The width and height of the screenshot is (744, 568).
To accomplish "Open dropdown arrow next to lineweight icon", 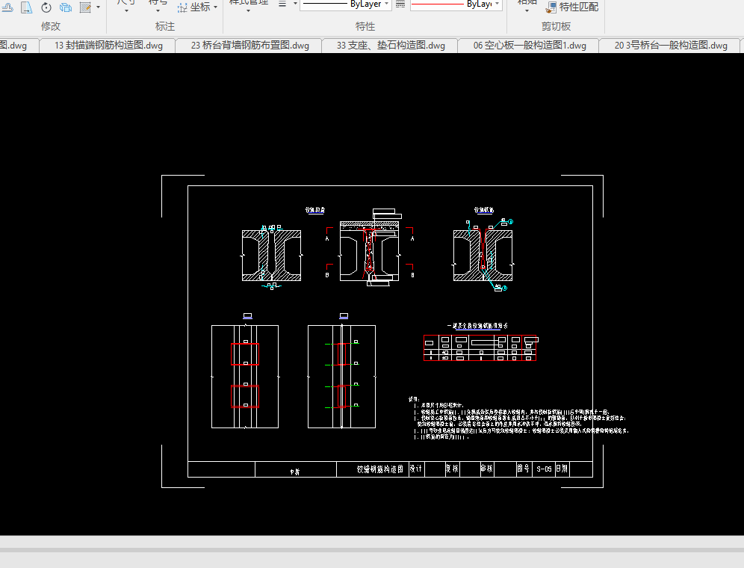I will point(295,4).
